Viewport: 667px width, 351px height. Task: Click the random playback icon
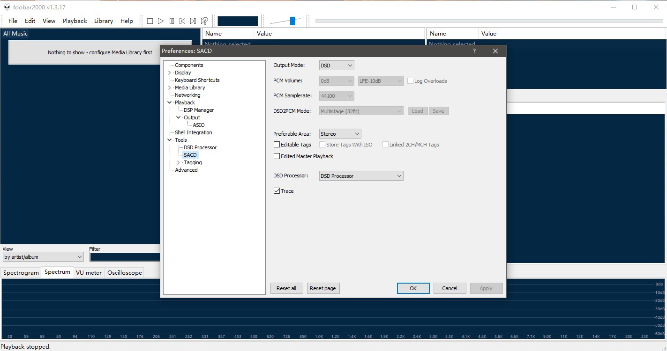click(204, 21)
